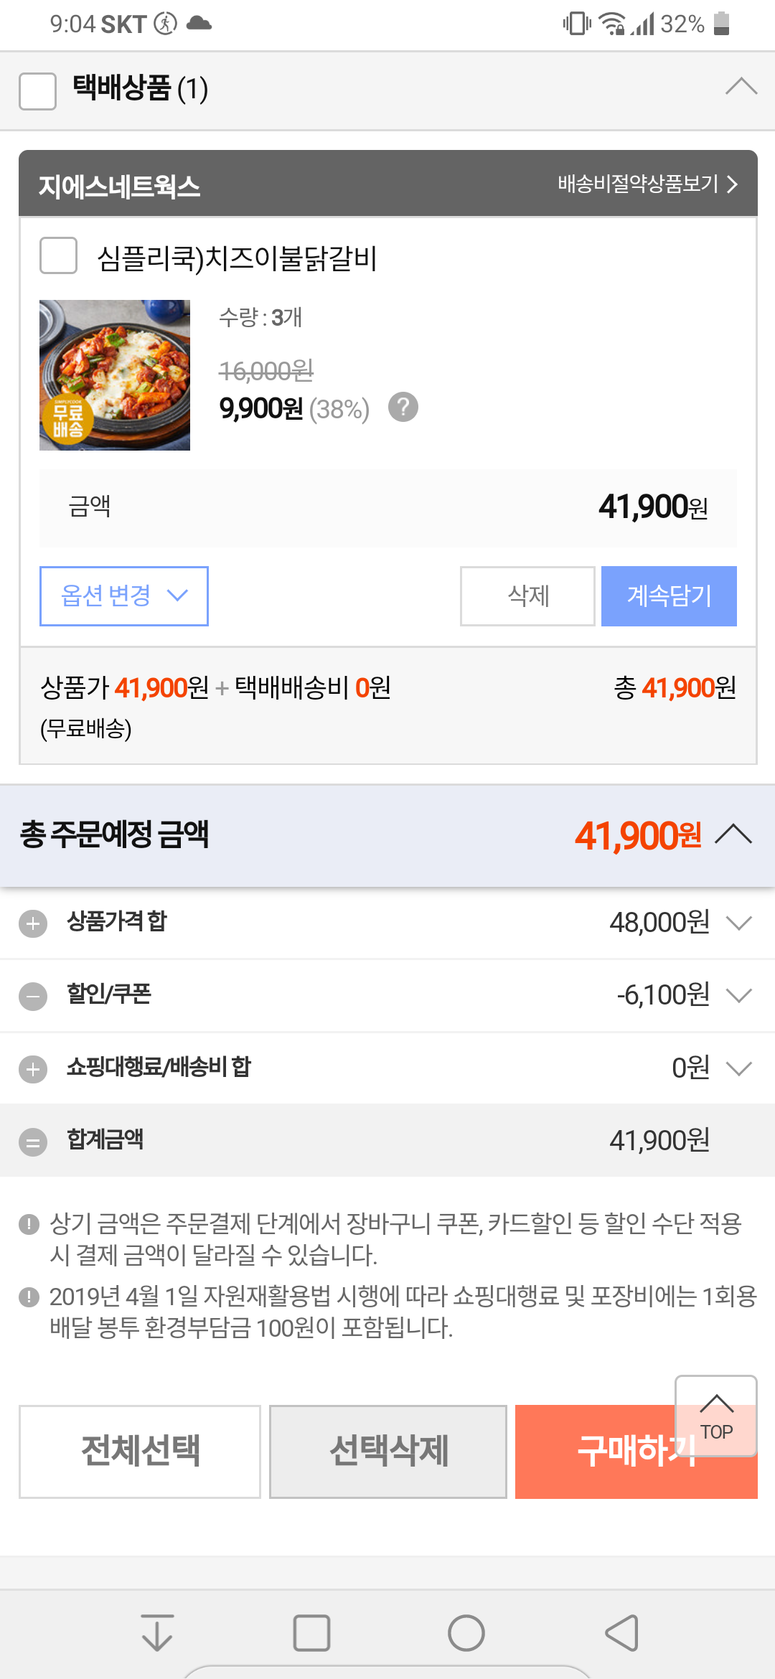775x1679 pixels.
Task: Open the 배송비절약상품보기 link
Action: [x=647, y=184]
